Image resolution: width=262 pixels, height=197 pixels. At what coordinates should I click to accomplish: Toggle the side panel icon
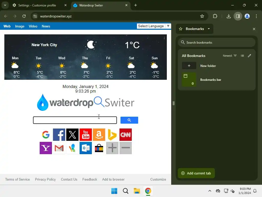tap(238, 16)
